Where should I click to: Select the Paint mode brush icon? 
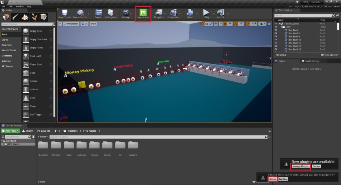[15, 17]
